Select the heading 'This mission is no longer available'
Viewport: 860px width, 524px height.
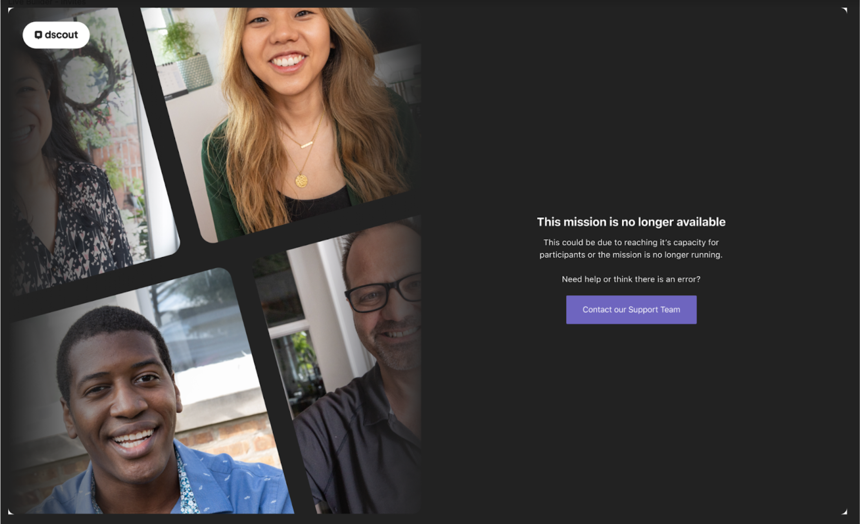click(631, 222)
